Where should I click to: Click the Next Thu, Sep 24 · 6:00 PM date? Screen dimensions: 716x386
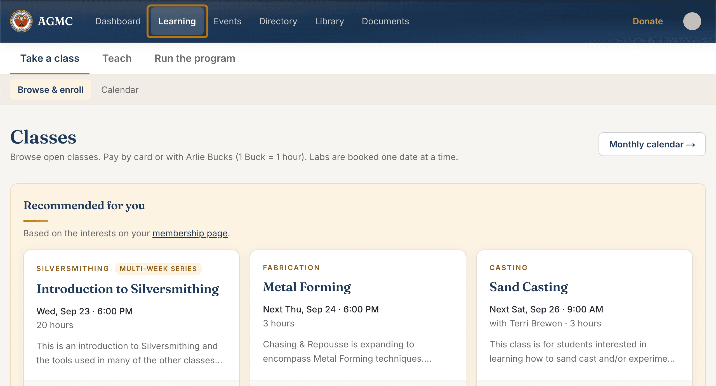(321, 309)
